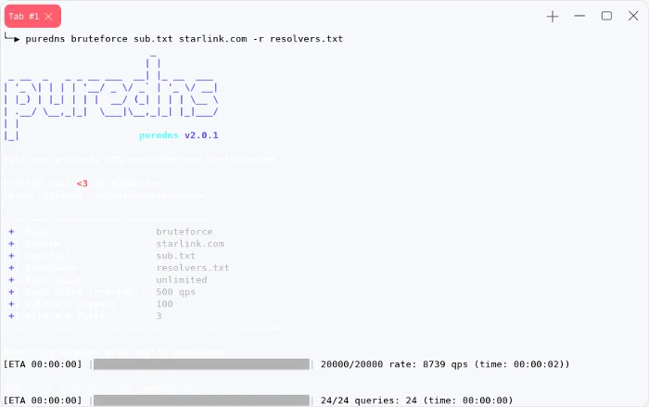Click the sub.txt wordlist value
The width and height of the screenshot is (649, 407).
(175, 256)
